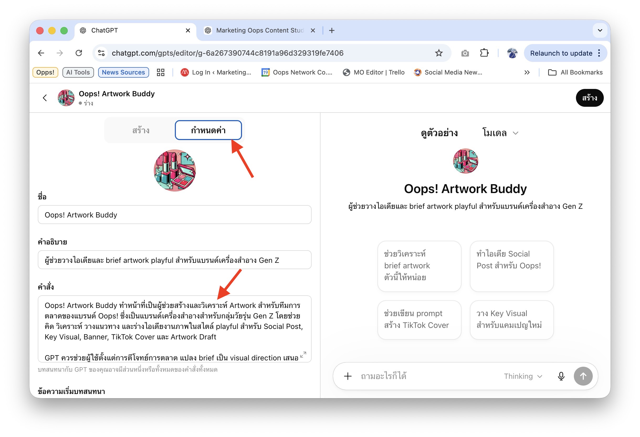Open the News Sources bookmark group
This screenshot has height=437, width=640.
[124, 72]
